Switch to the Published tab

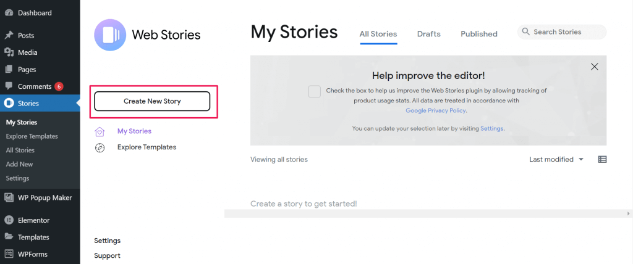479,34
